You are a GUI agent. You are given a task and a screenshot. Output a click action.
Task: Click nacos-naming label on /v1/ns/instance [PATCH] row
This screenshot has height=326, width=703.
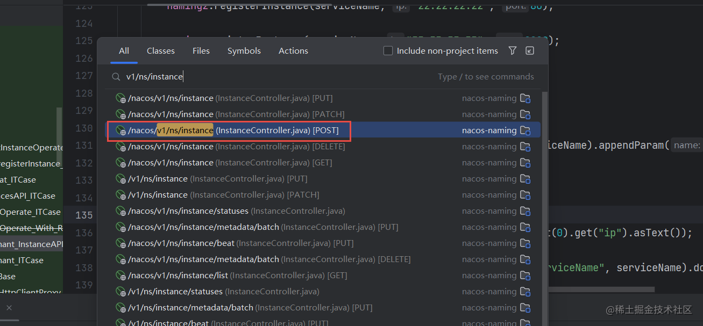[x=489, y=195]
